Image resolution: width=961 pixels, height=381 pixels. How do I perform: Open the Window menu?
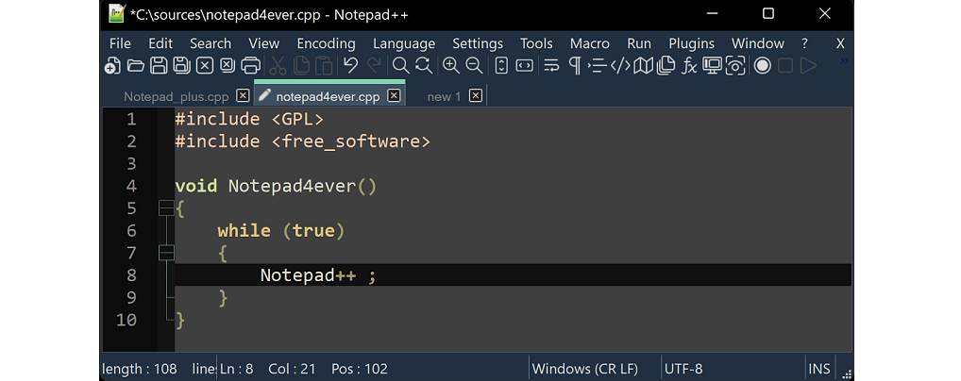757,43
